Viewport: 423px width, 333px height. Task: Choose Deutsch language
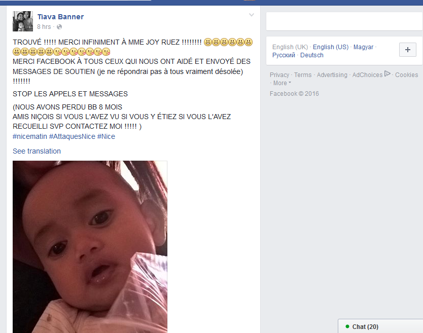[x=311, y=55]
